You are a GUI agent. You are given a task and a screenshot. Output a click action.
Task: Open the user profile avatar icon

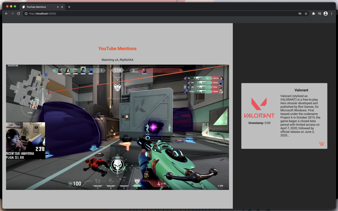click(x=325, y=14)
